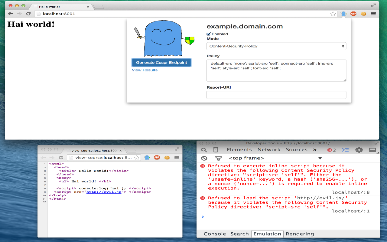The height and width of the screenshot is (242, 387).
Task: Open the Caspr extension icon in main toolbar
Action: click(x=343, y=14)
